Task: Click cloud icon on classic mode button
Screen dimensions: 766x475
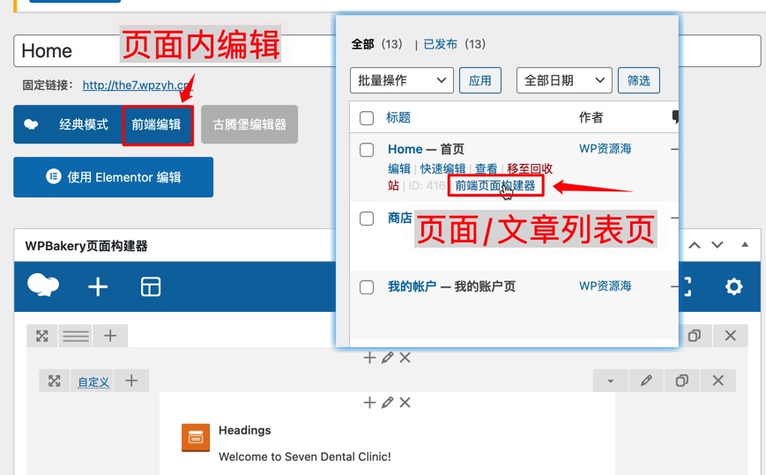Action: 31,124
